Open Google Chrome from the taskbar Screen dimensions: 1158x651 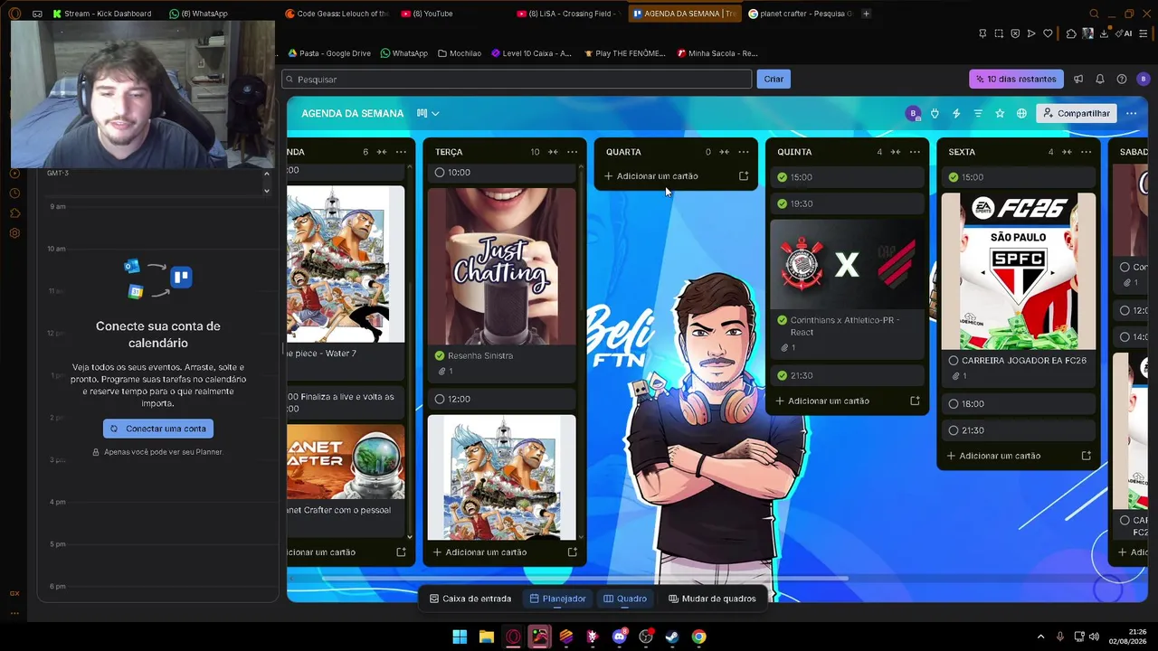coord(698,637)
